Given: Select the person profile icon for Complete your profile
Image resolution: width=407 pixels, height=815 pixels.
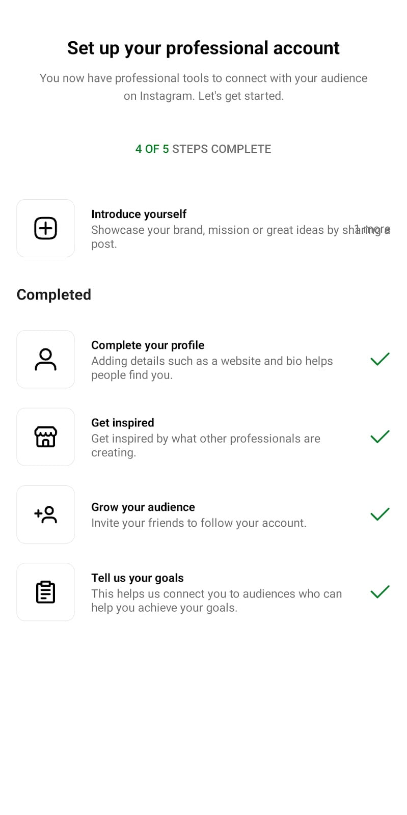Looking at the screenshot, I should pos(45,359).
